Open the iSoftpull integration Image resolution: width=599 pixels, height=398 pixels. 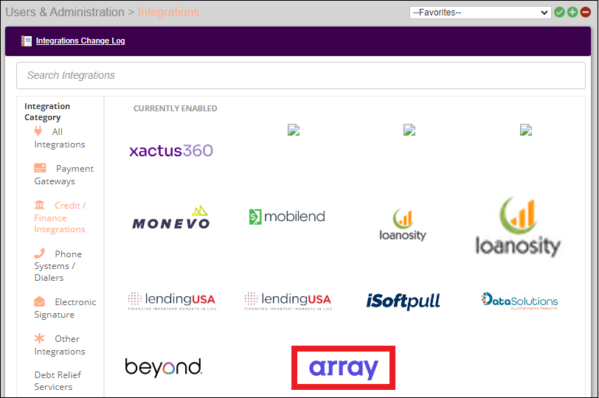tap(404, 301)
